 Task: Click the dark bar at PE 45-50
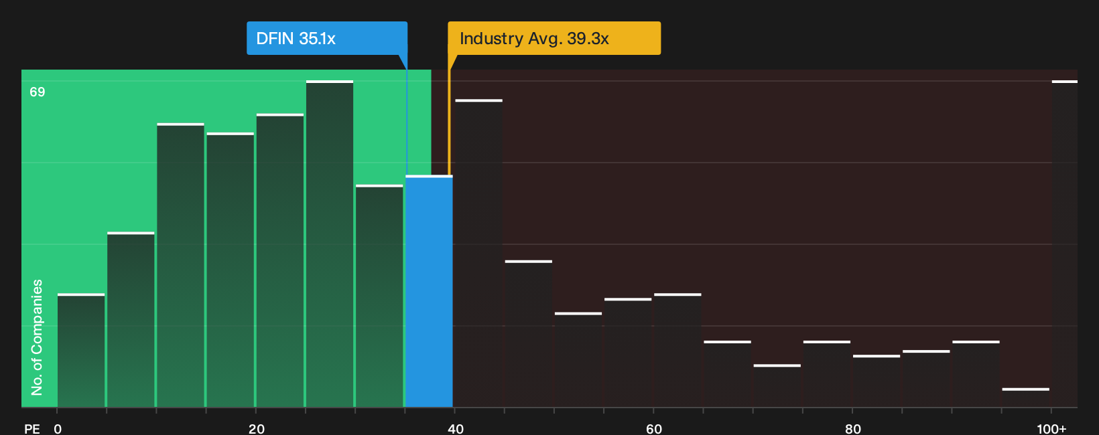(x=529, y=333)
